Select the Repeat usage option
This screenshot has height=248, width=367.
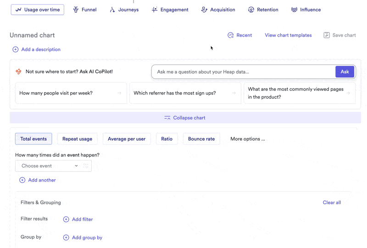coord(77,139)
